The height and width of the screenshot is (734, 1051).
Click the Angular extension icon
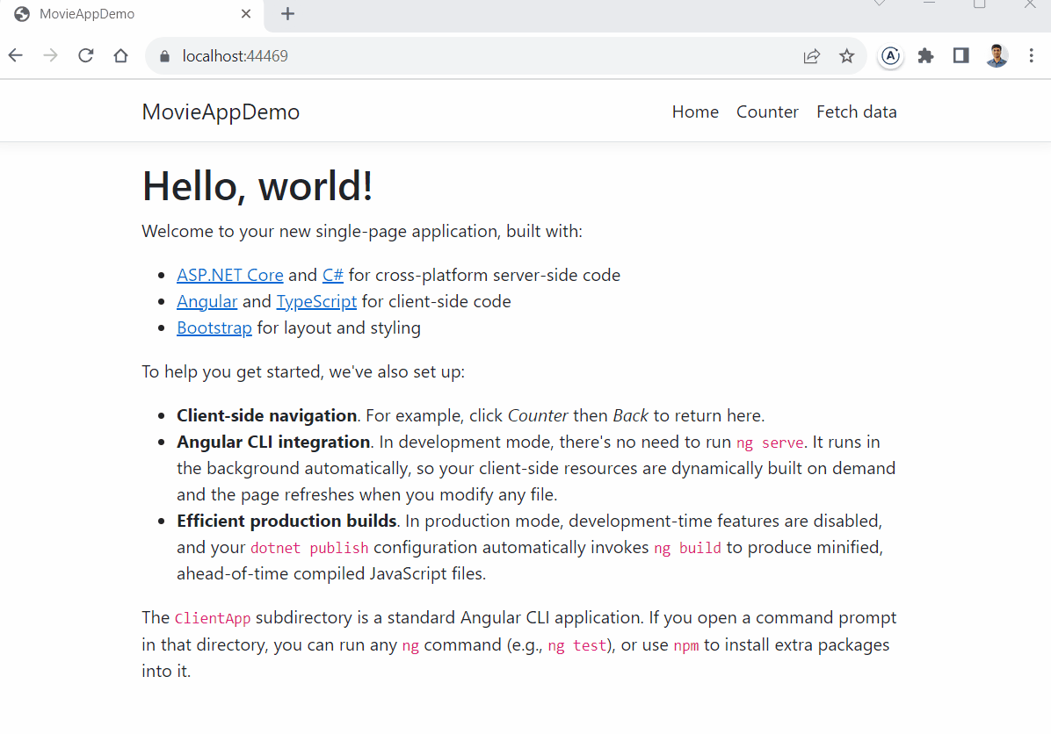pyautogui.click(x=890, y=56)
